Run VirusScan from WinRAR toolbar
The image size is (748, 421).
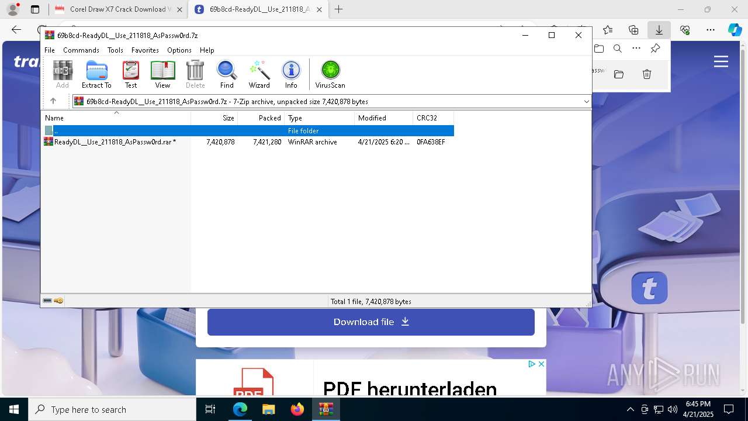click(330, 74)
